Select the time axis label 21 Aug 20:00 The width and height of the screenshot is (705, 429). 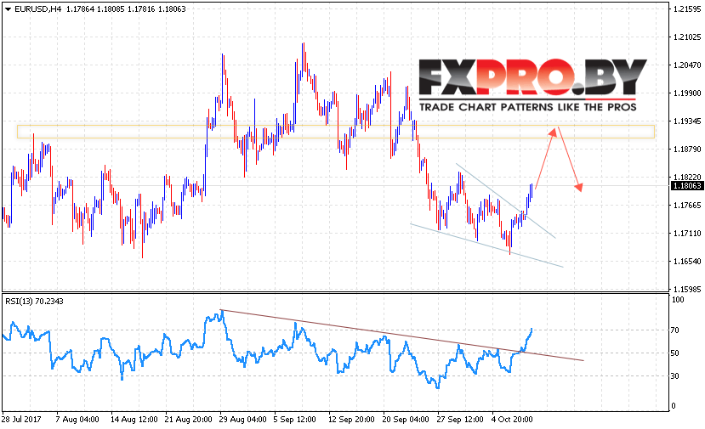(x=189, y=419)
